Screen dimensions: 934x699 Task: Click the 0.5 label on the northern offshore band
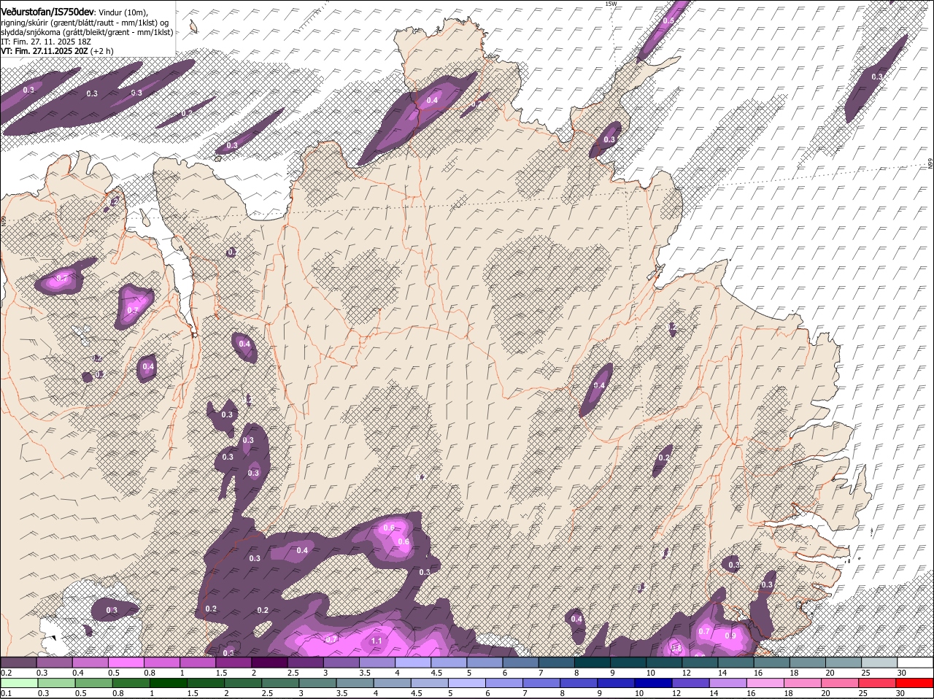point(668,20)
